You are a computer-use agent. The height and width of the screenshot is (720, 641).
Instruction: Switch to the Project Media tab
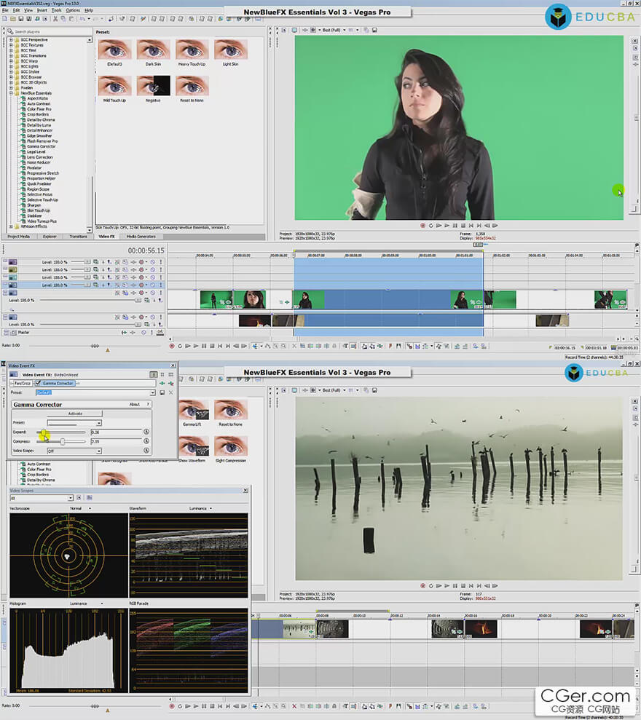click(x=18, y=237)
